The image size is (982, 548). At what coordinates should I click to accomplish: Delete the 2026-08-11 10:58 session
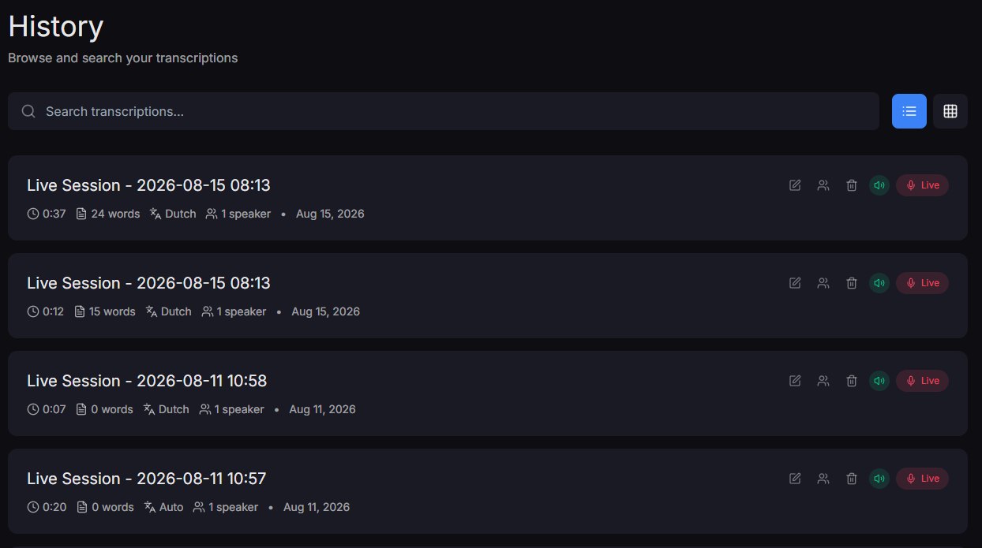coord(852,381)
